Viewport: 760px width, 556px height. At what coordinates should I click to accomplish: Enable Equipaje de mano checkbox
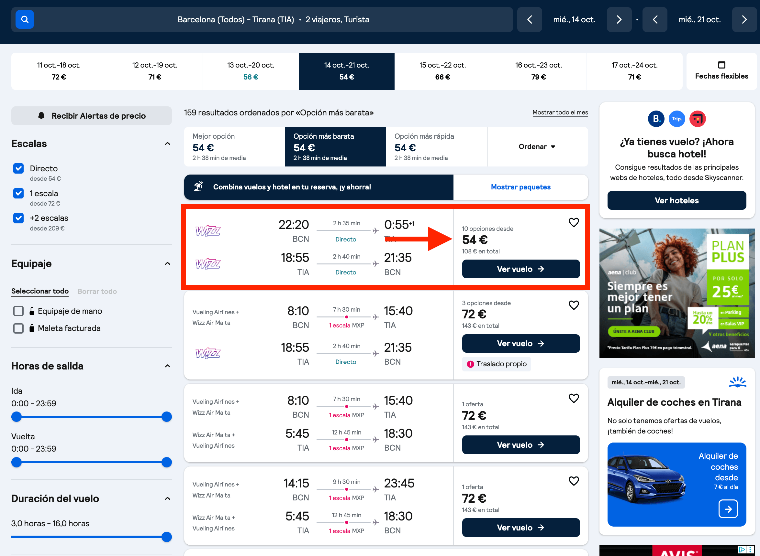click(x=18, y=311)
